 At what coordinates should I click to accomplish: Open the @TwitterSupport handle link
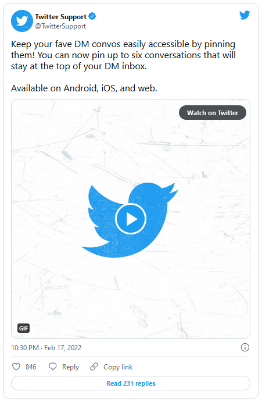60,26
